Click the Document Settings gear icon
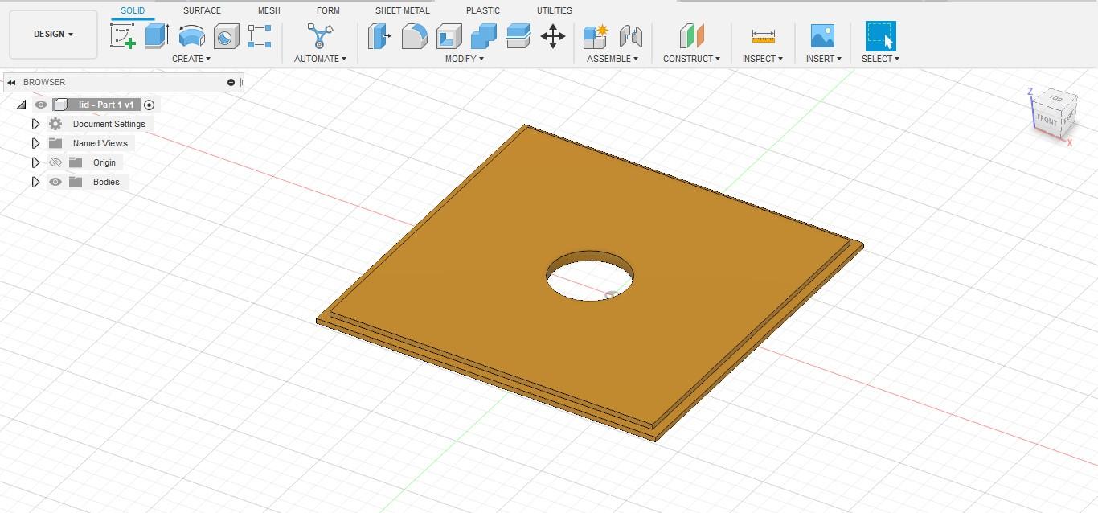The width and height of the screenshot is (1098, 513). point(55,124)
